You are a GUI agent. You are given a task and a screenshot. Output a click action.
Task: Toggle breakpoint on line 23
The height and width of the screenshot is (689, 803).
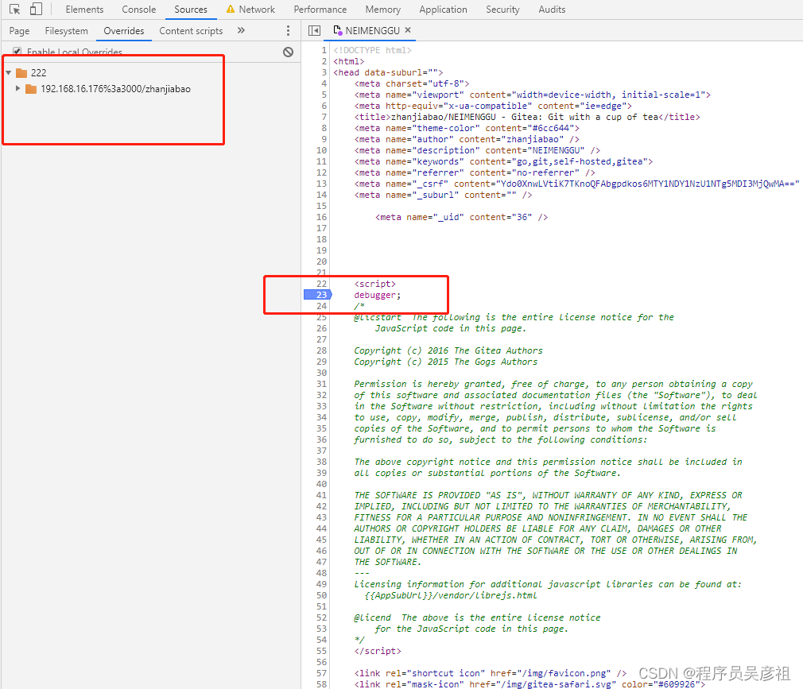tap(318, 295)
